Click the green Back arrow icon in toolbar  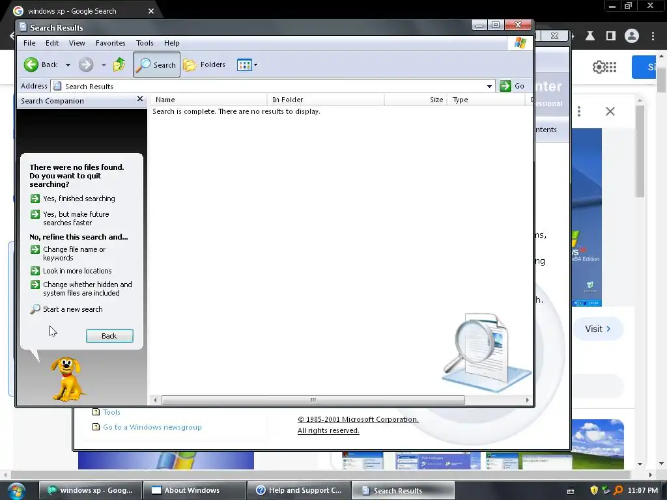tap(31, 64)
